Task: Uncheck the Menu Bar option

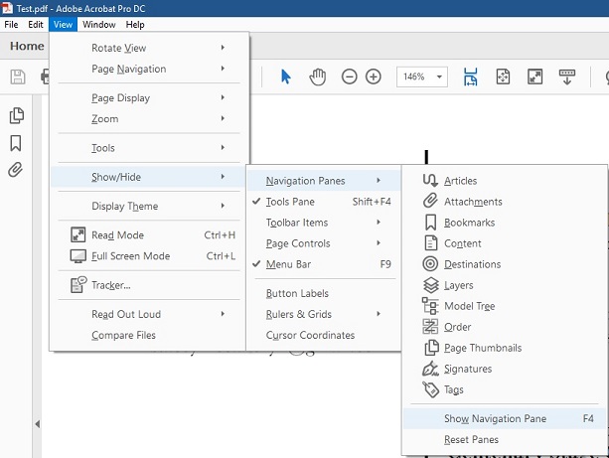Action: pyautogui.click(x=324, y=264)
